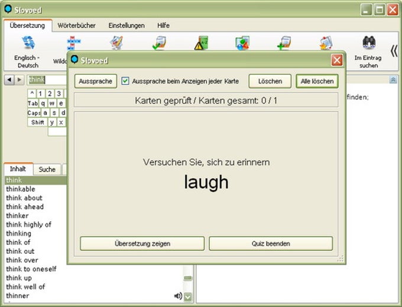The height and width of the screenshot is (307, 402).
Task: Click the green book warning-triangle icon
Action: coord(201,43)
